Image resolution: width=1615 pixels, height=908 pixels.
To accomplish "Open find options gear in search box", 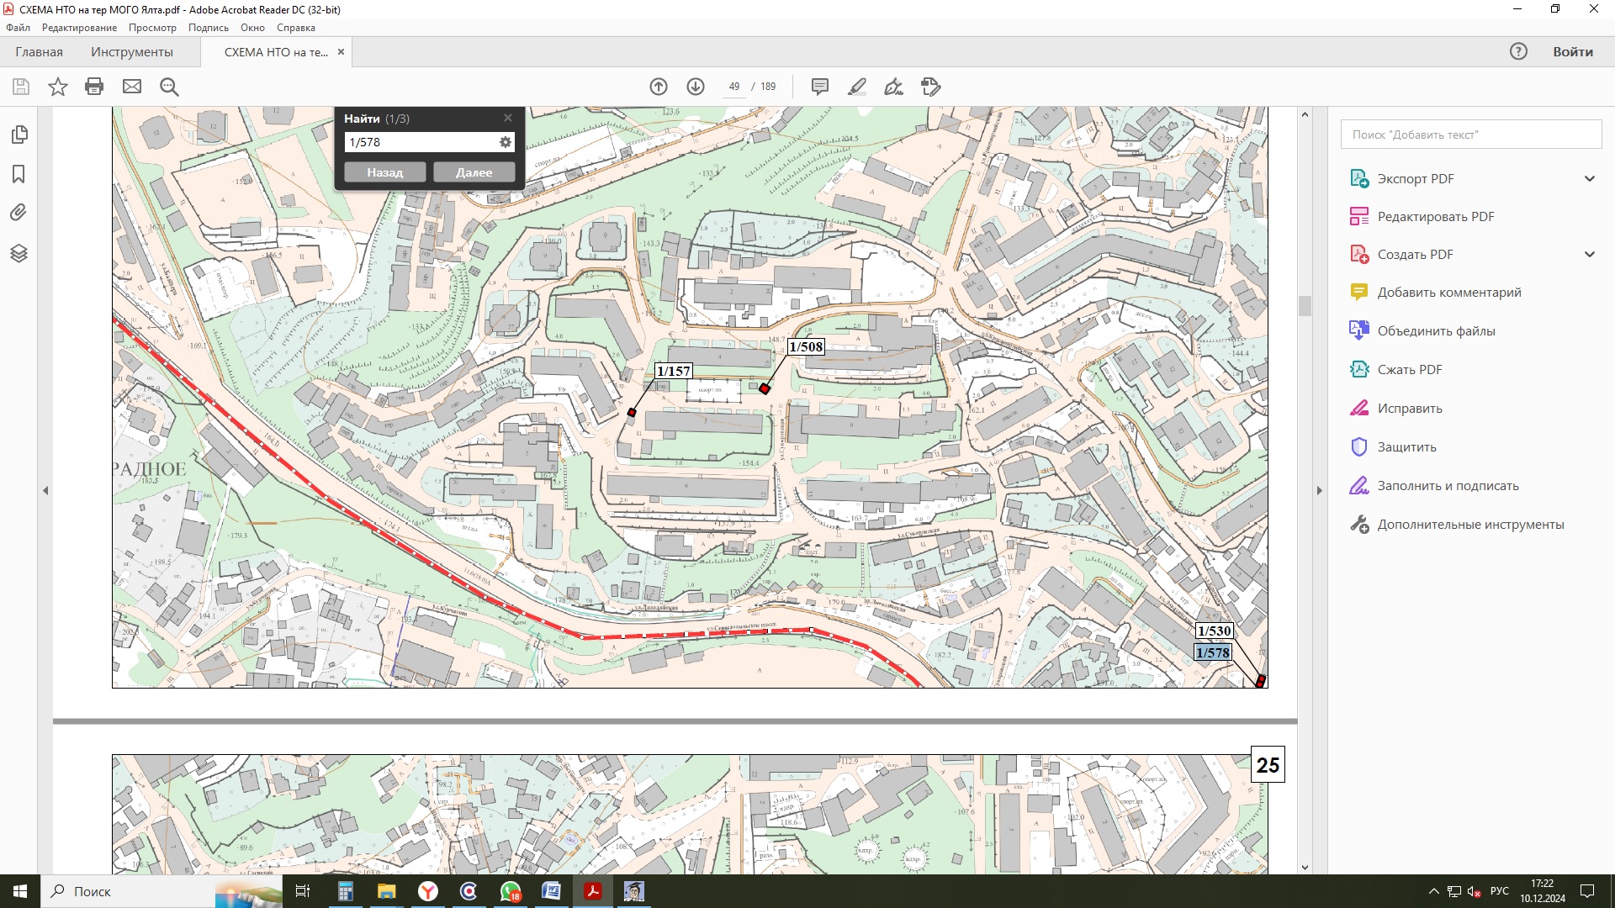I will (x=505, y=142).
